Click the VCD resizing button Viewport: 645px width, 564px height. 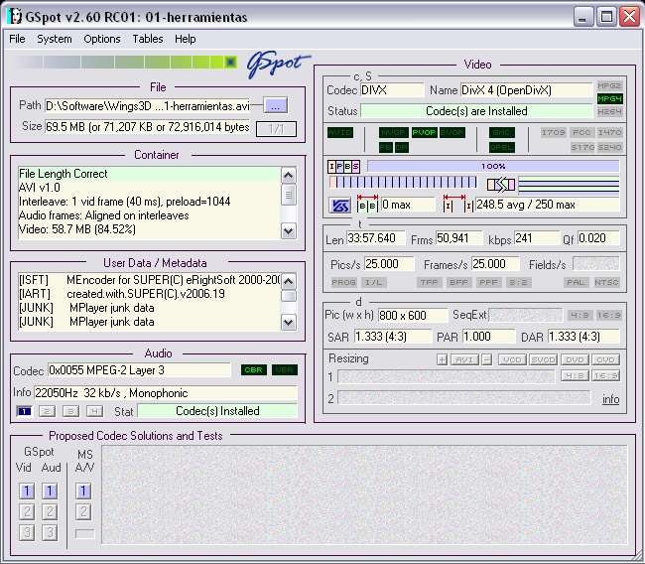[x=512, y=359]
